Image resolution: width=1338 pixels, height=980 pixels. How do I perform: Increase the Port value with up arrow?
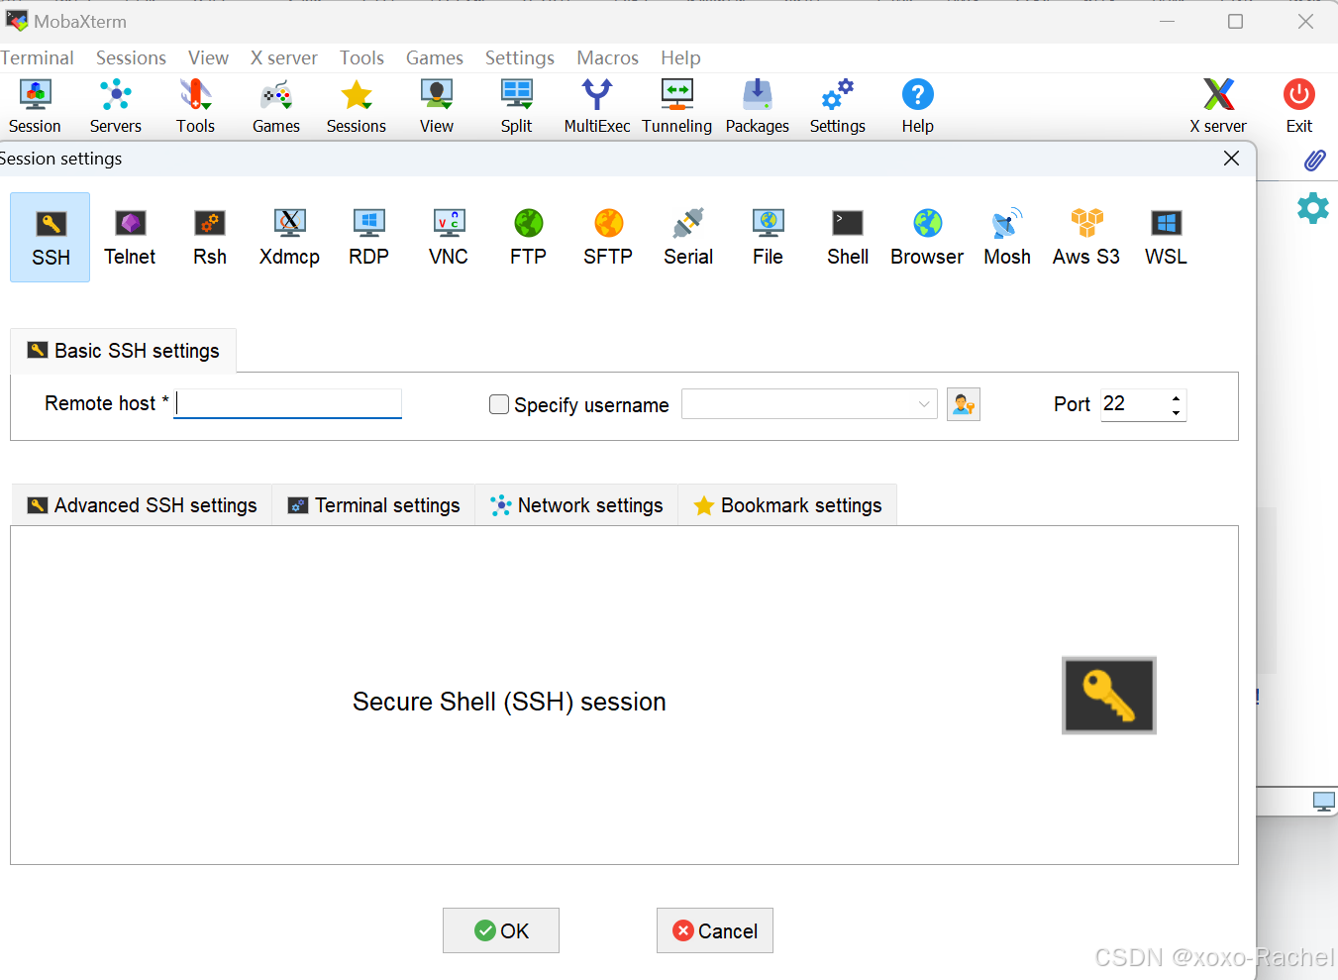click(1176, 397)
